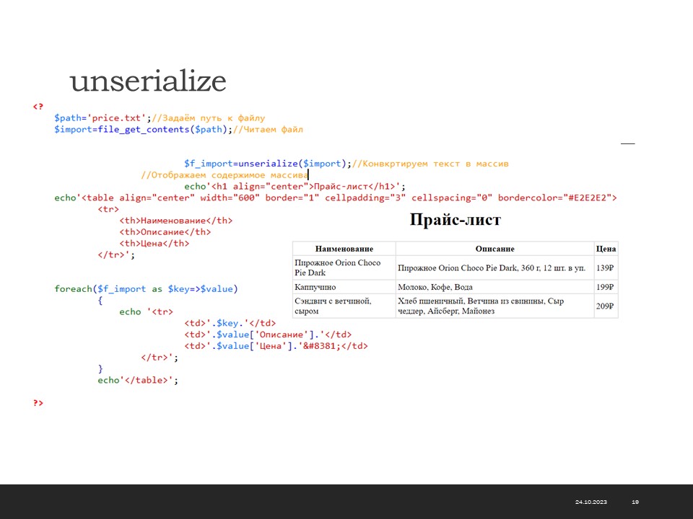This screenshot has height=519, width=693.
Task: Click the file_get_contents code line
Action: click(178, 129)
